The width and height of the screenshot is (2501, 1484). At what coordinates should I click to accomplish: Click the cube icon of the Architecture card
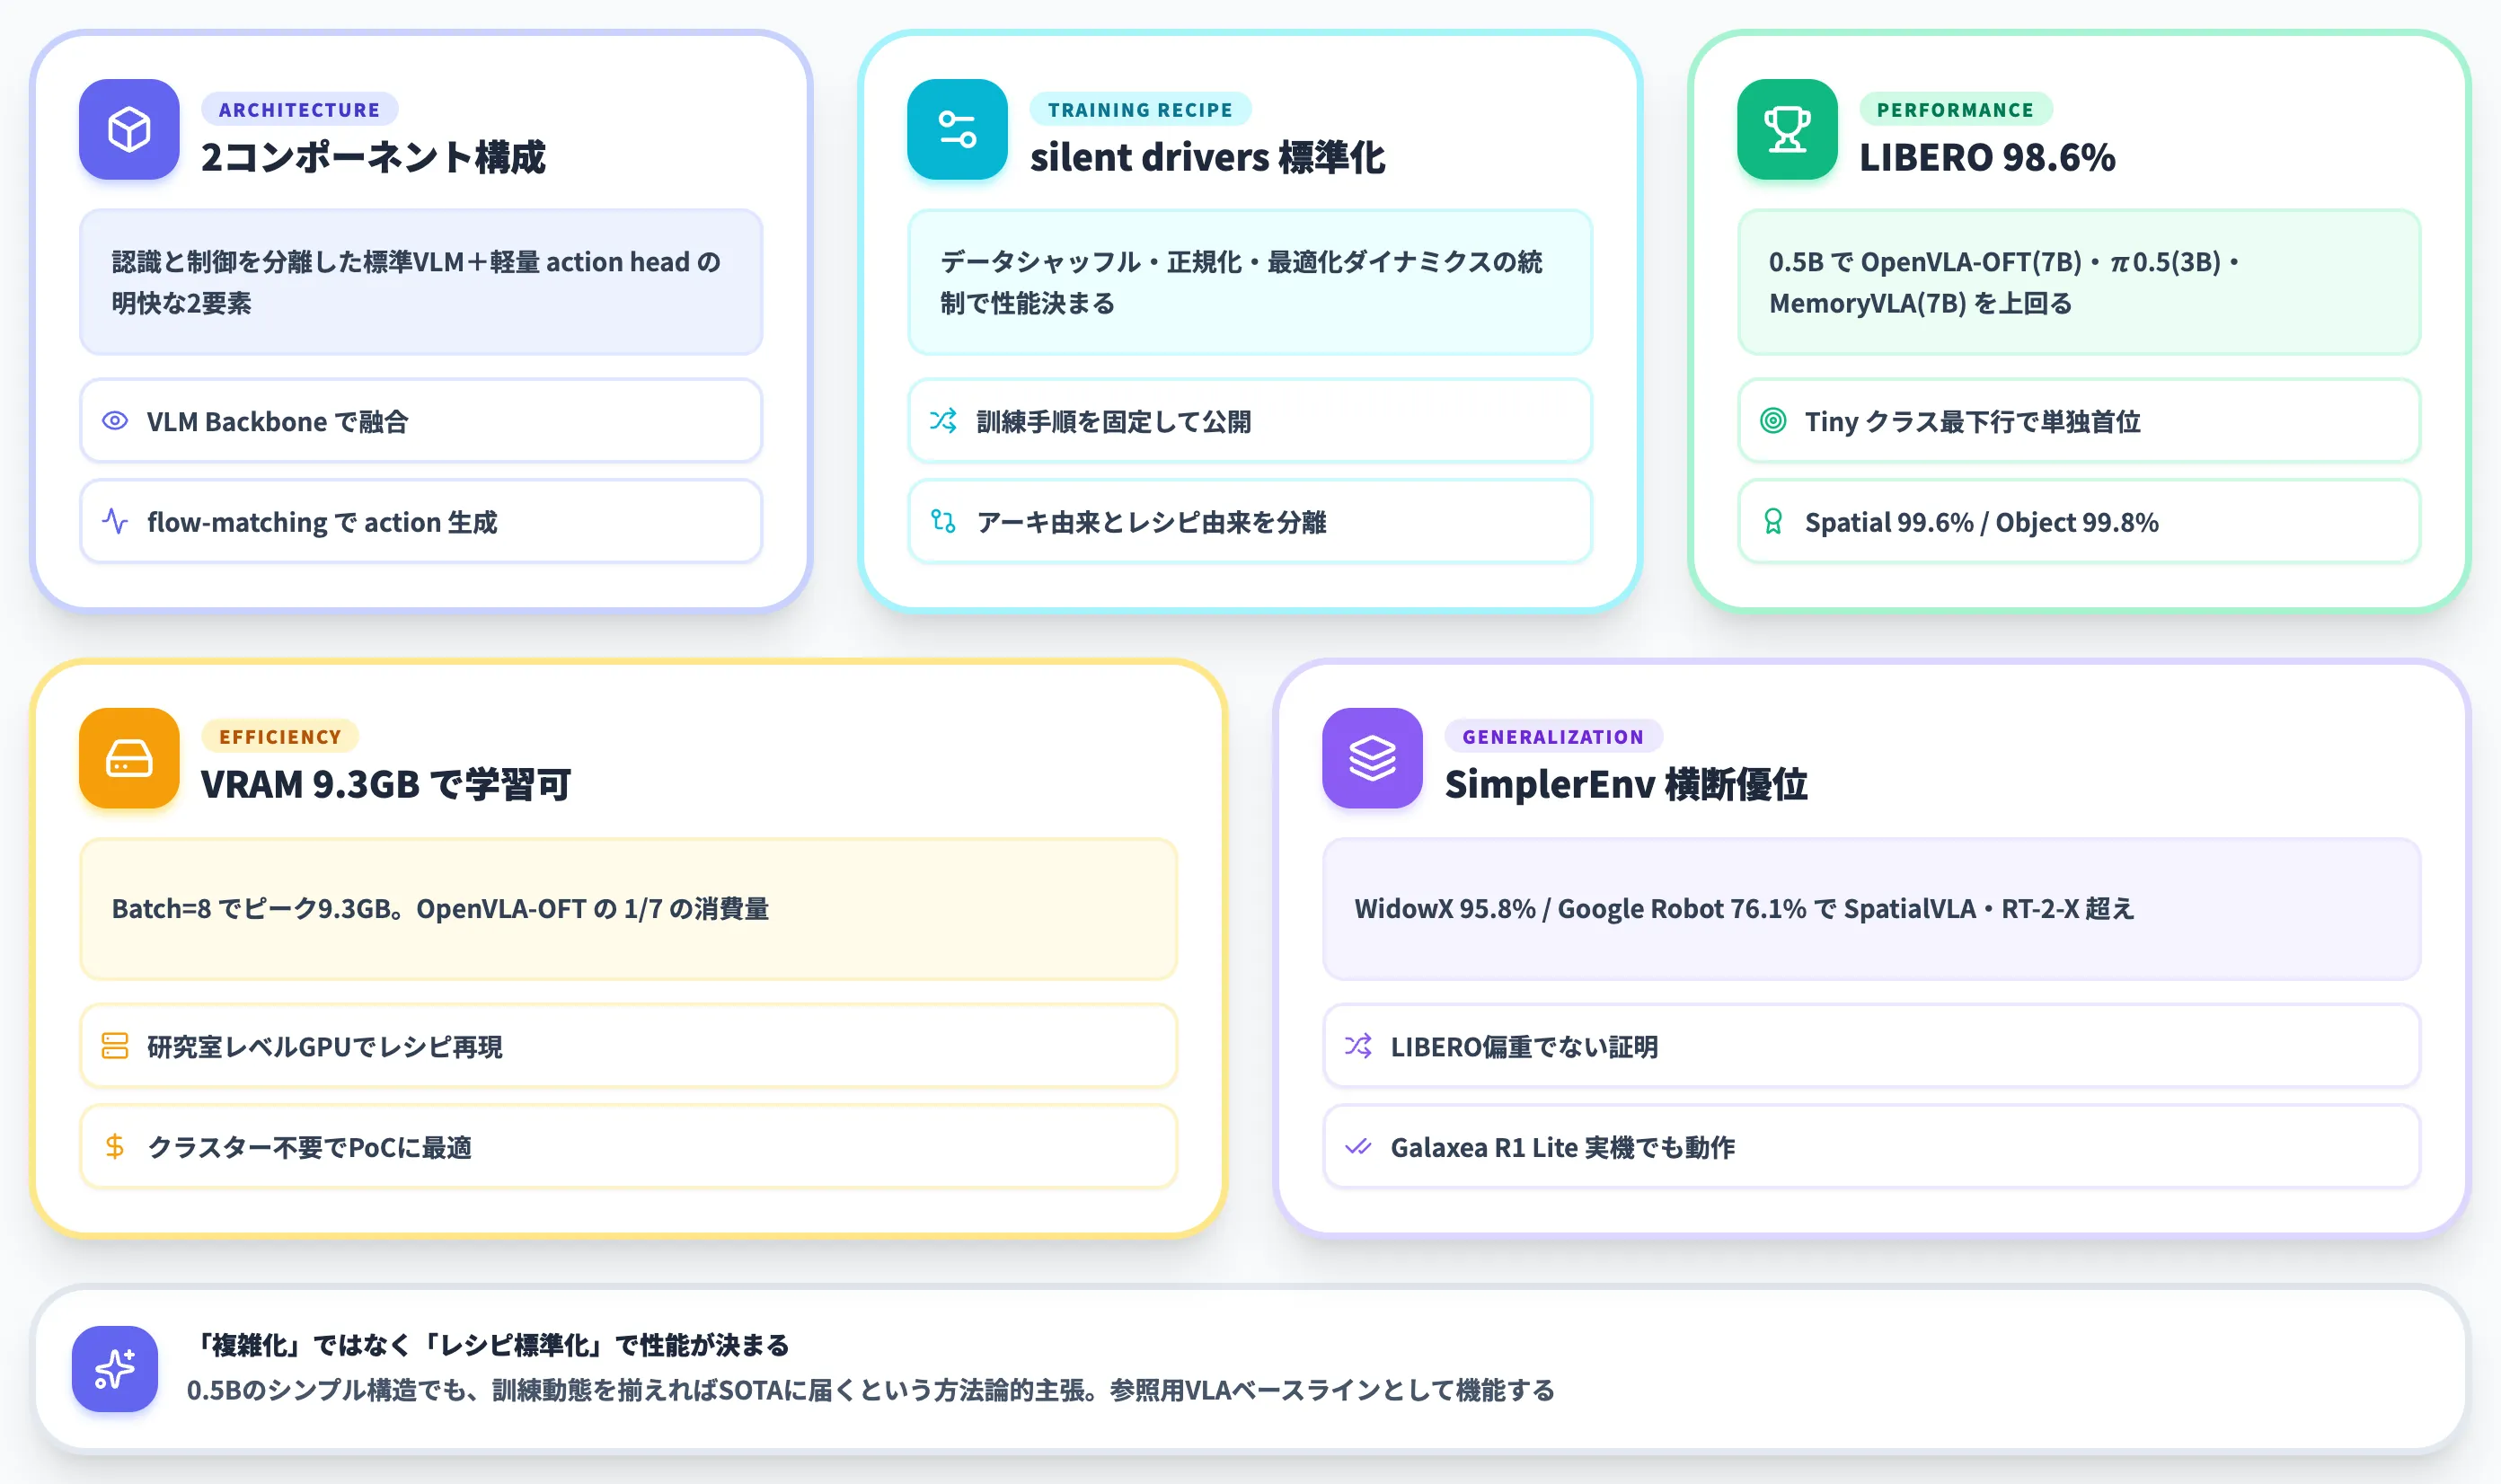pos(129,129)
